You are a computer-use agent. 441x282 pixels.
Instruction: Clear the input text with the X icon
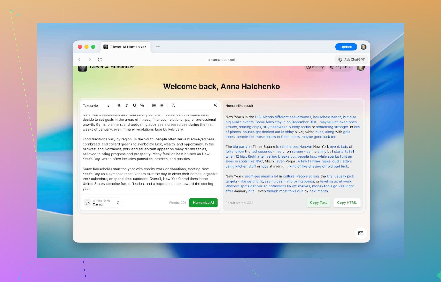pyautogui.click(x=215, y=105)
